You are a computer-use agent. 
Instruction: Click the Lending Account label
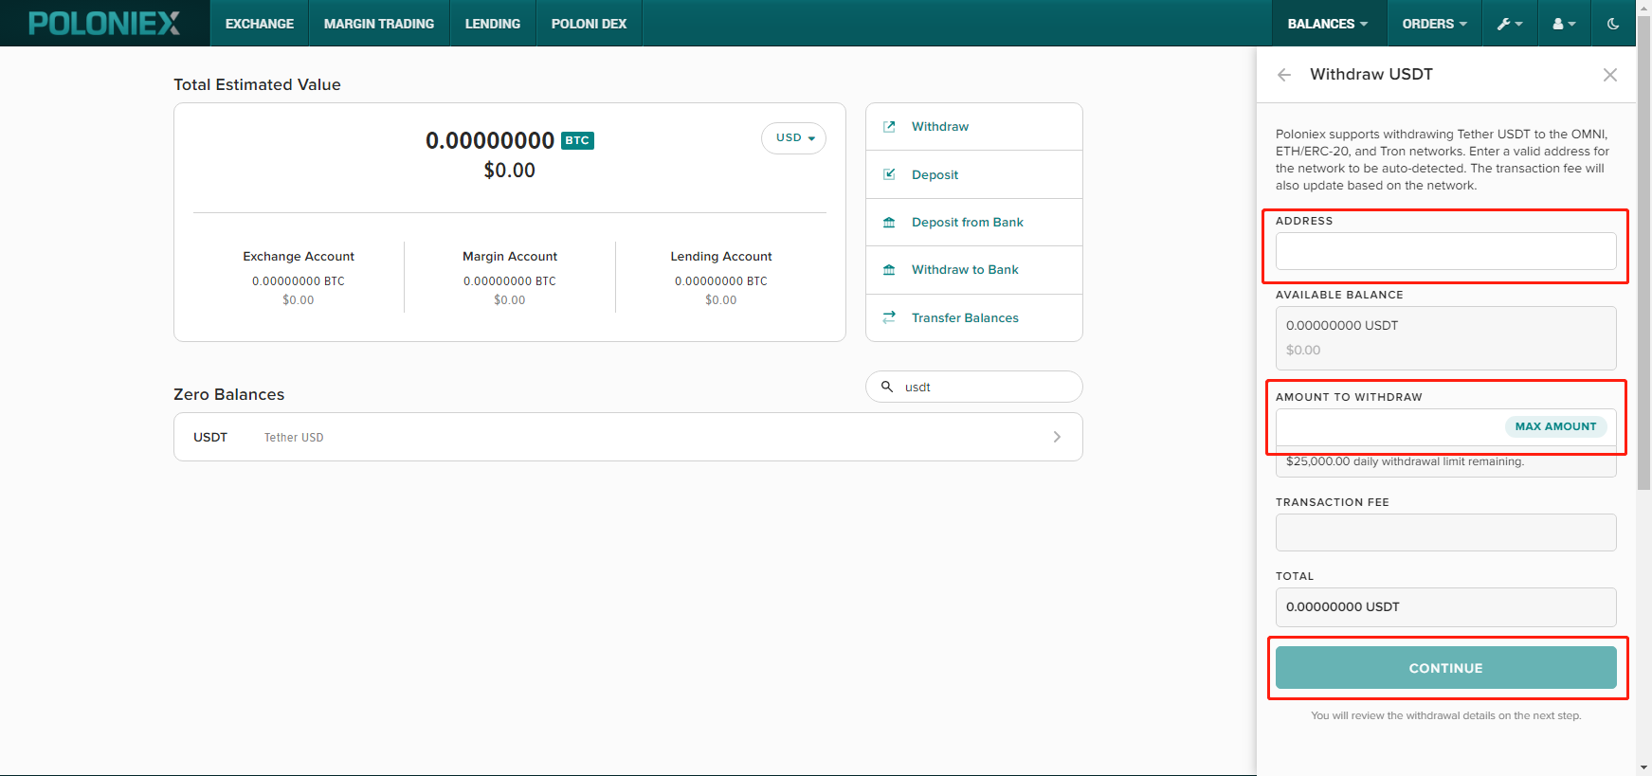[x=721, y=256]
